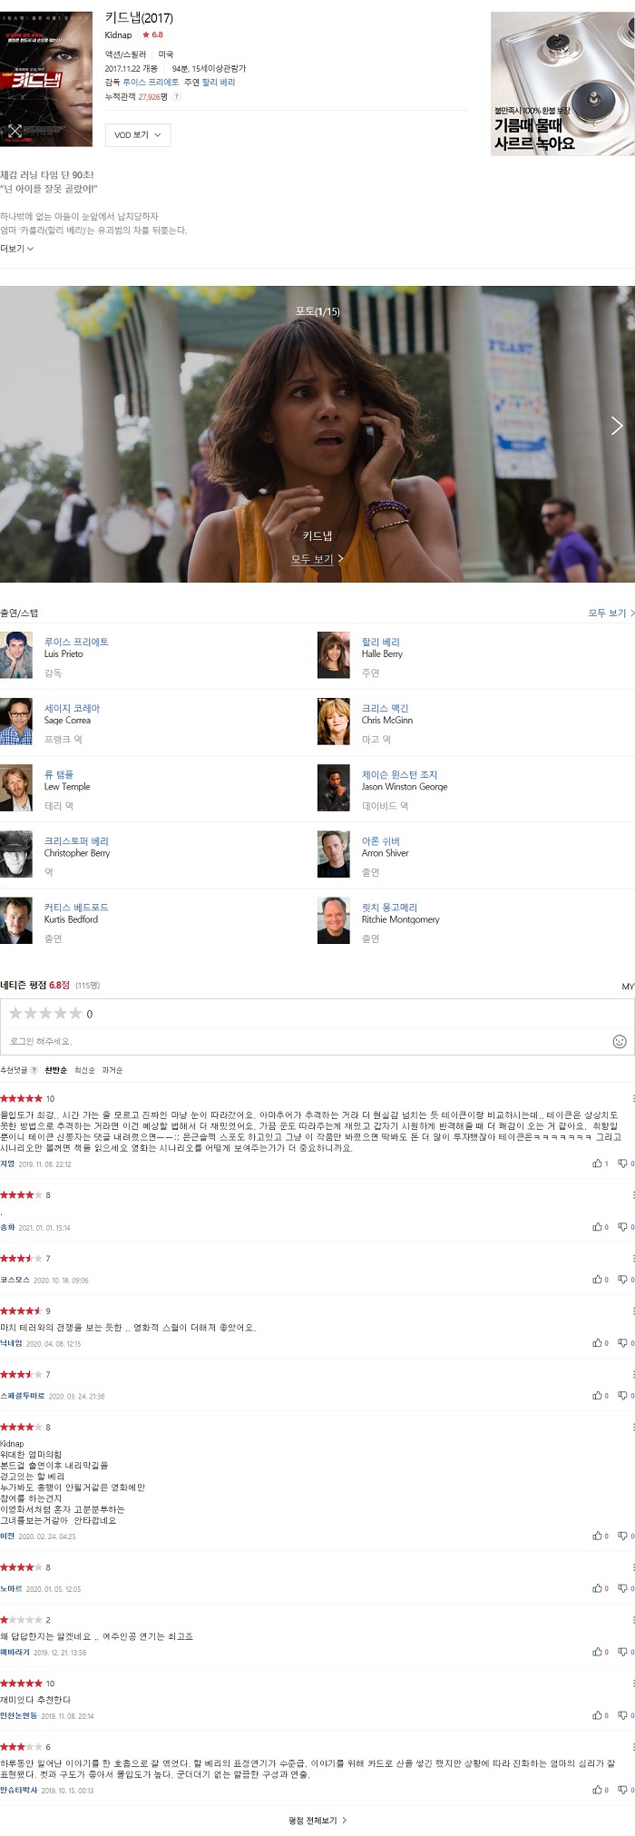Click 할리 베리 cast thumbnail
The width and height of the screenshot is (635, 1836).
(x=333, y=655)
